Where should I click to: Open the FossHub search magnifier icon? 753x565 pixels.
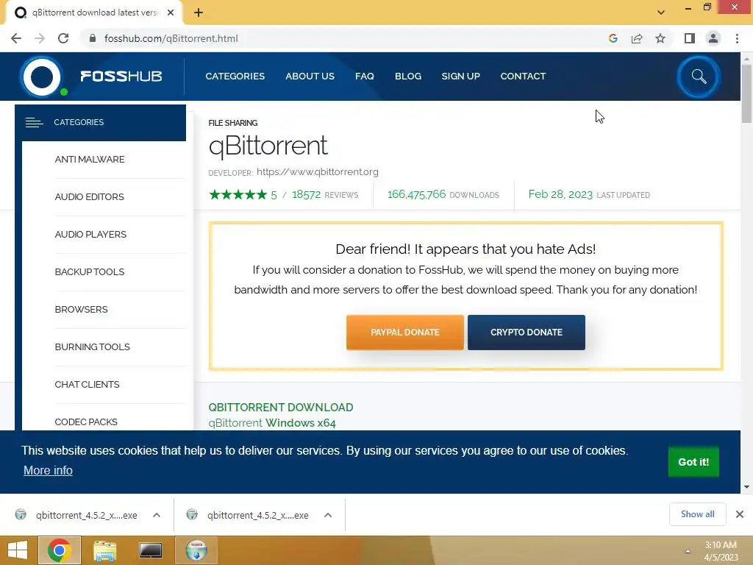coord(699,77)
